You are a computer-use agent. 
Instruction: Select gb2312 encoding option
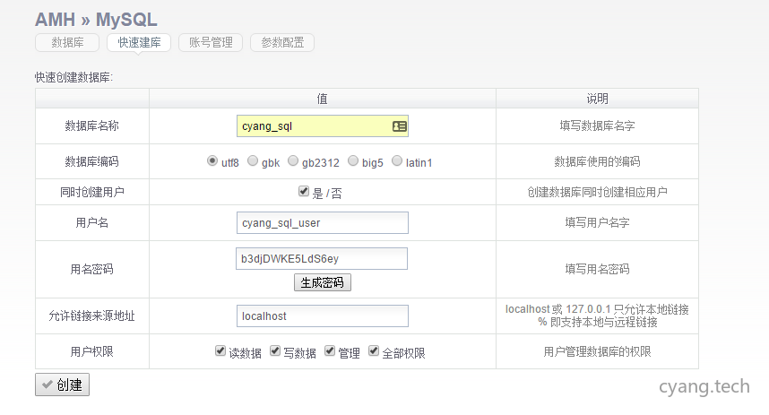click(292, 161)
